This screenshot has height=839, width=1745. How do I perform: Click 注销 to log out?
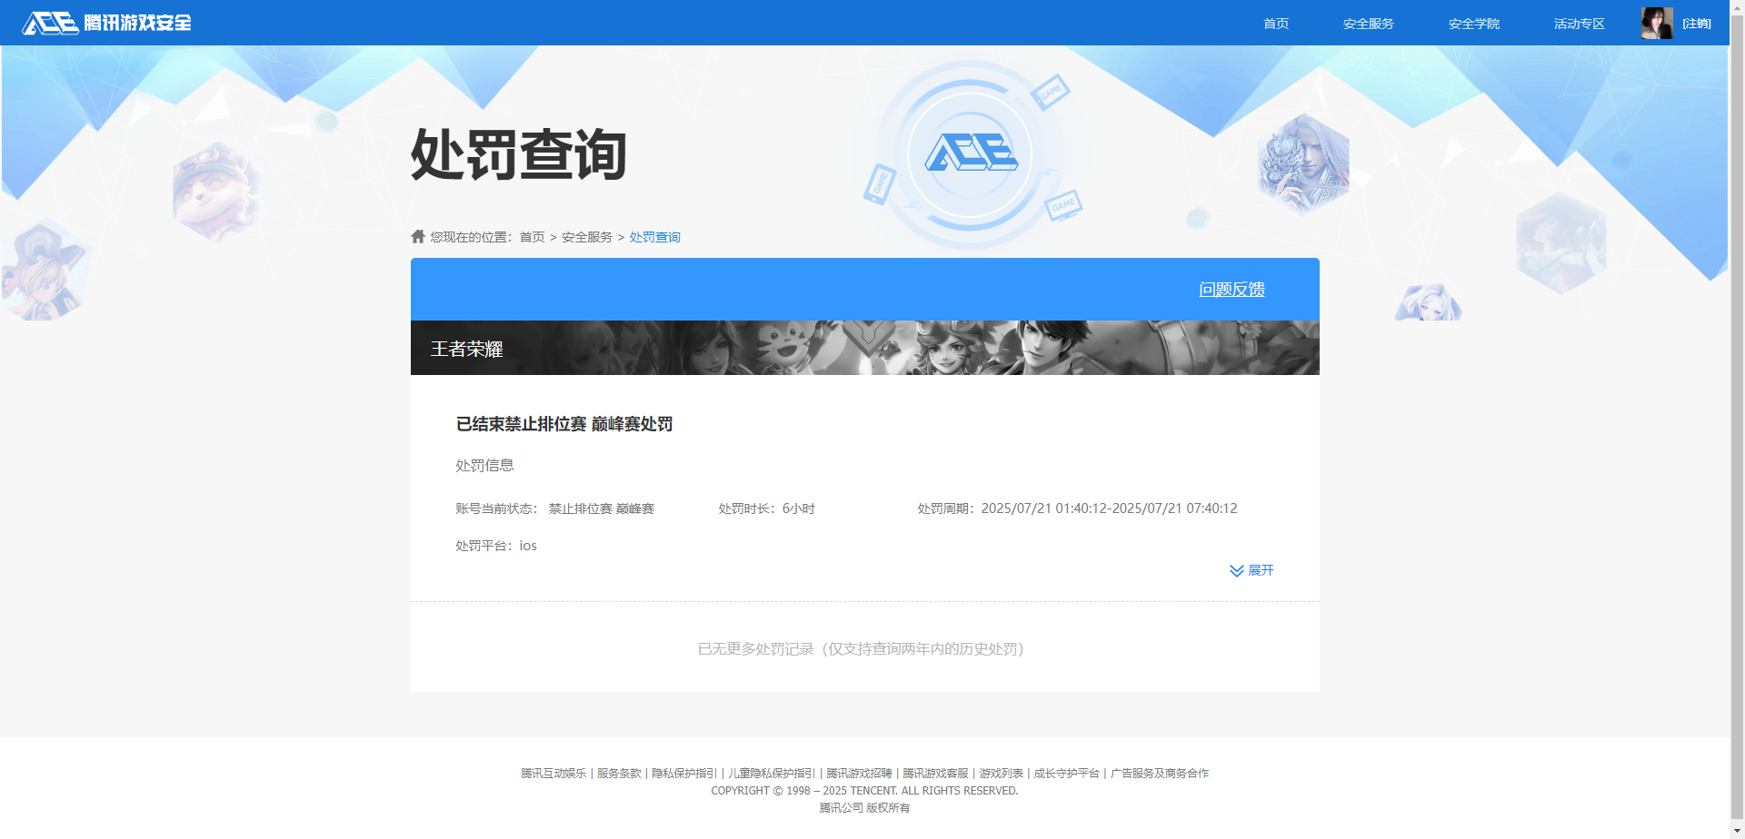[x=1698, y=23]
